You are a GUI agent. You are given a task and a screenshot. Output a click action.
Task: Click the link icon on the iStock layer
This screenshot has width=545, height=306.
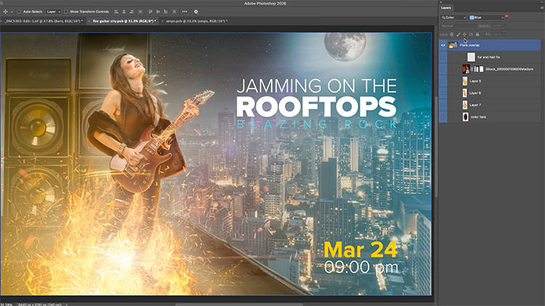pyautogui.click(x=472, y=69)
